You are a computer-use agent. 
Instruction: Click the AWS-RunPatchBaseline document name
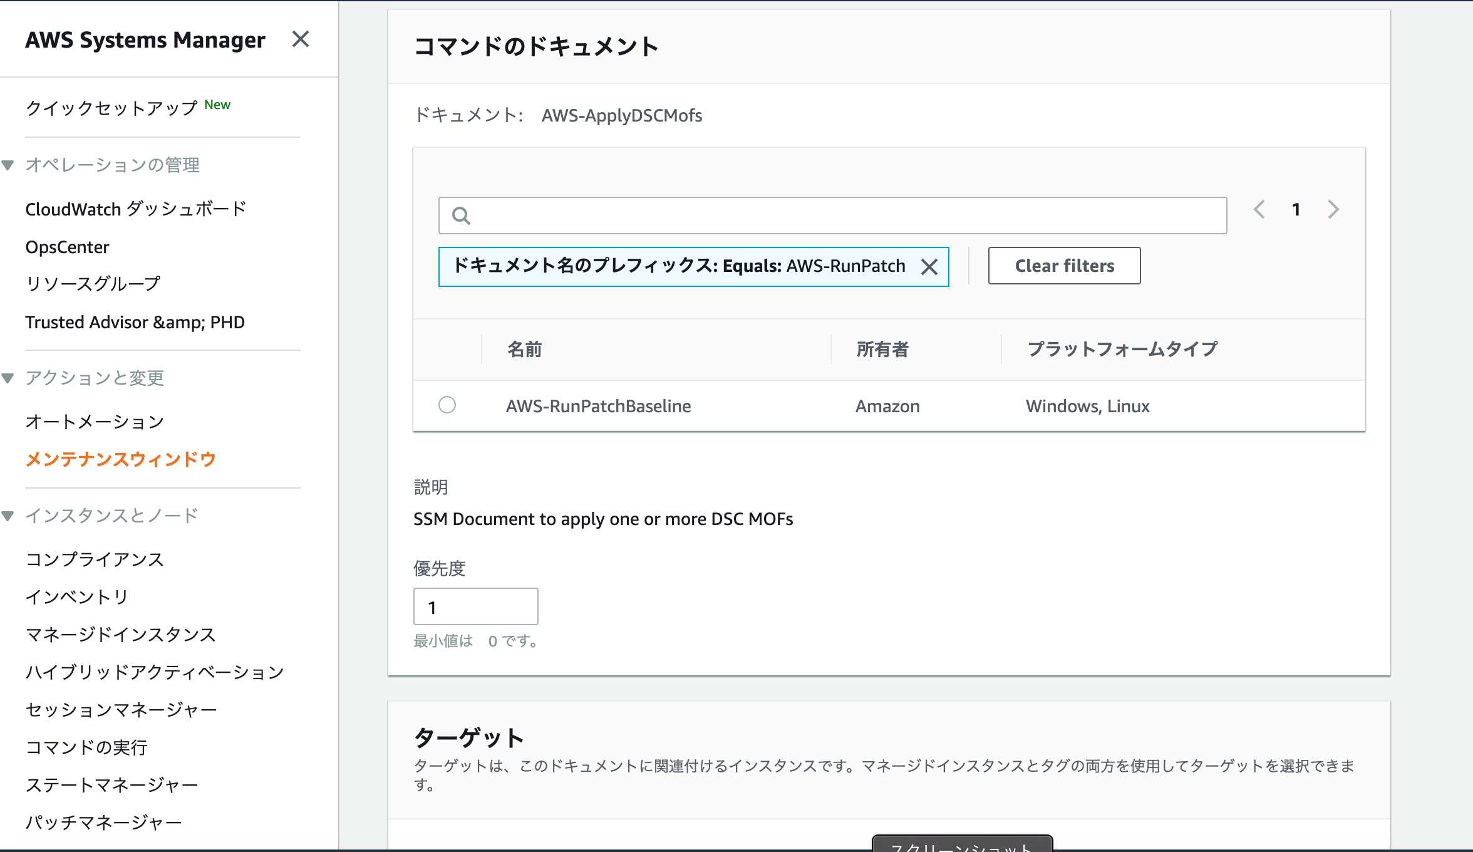598,406
